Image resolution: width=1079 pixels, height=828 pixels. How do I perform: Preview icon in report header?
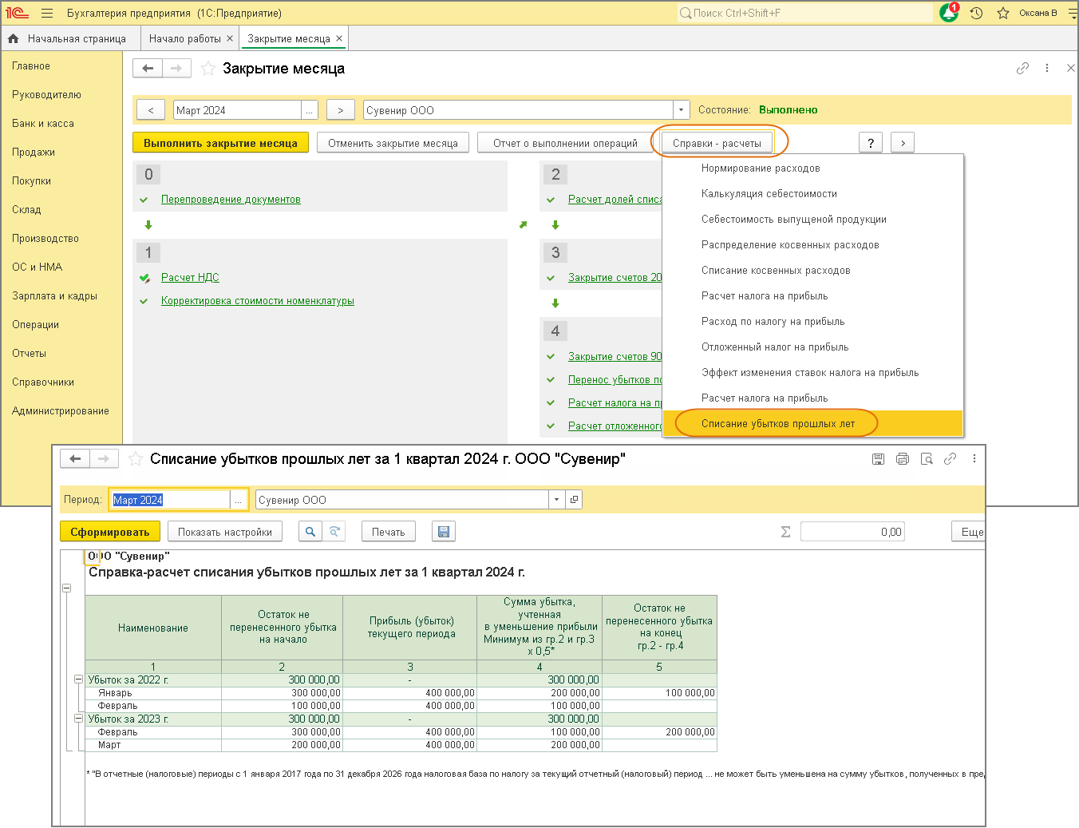click(927, 459)
